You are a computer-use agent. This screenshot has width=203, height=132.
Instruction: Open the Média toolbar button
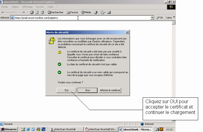click(86, 12)
